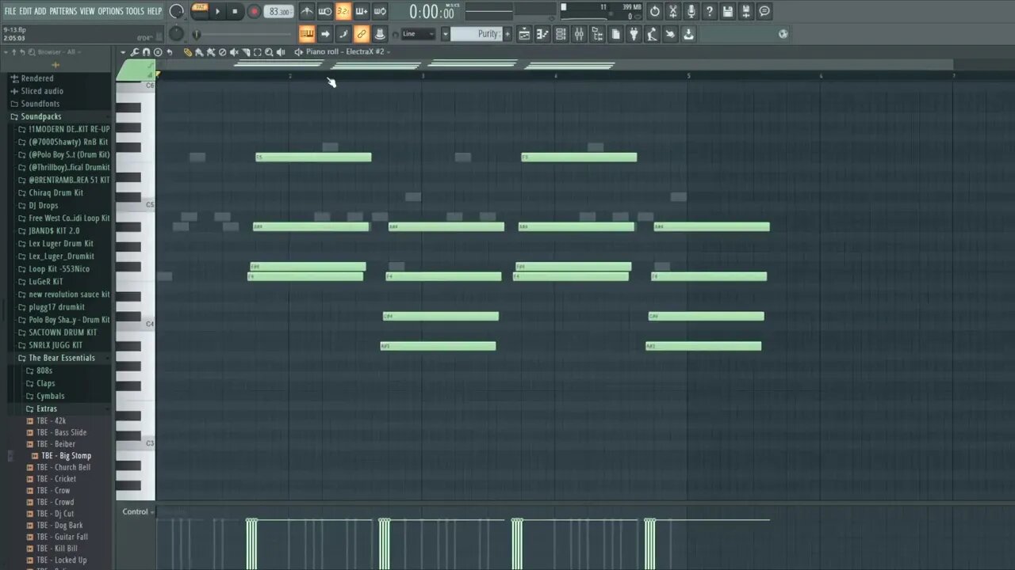Click the Play button in transport
Image resolution: width=1015 pixels, height=570 pixels.
point(218,11)
